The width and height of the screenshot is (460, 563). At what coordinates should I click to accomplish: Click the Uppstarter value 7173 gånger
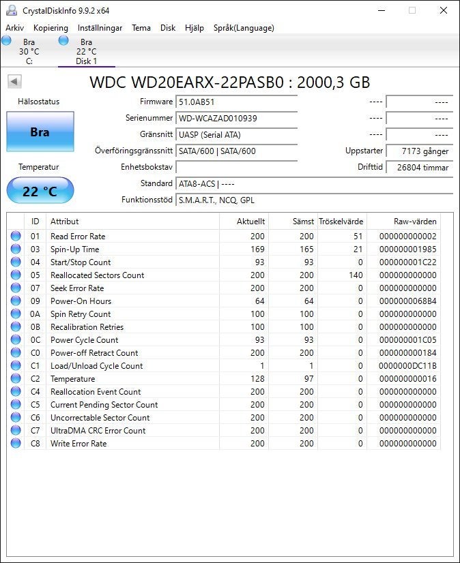coord(419,151)
